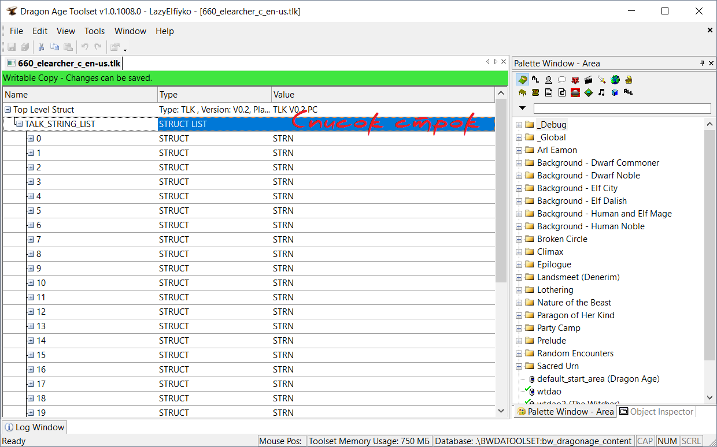The image size is (717, 447).
Task: Click the Value column header
Action: point(383,95)
